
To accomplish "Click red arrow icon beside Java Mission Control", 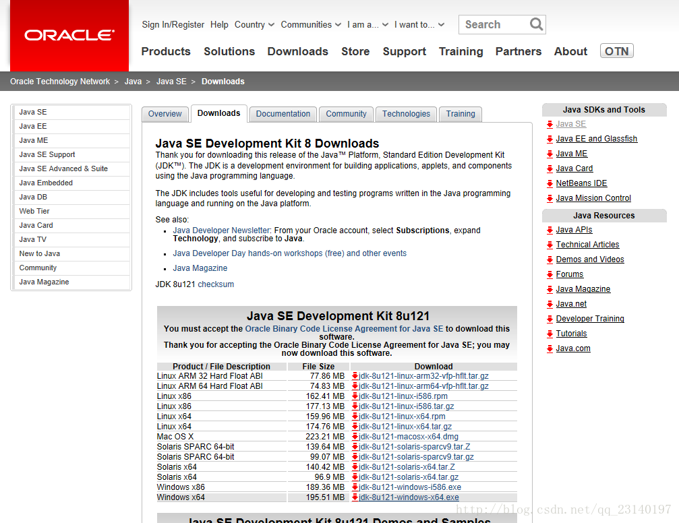I will click(550, 198).
